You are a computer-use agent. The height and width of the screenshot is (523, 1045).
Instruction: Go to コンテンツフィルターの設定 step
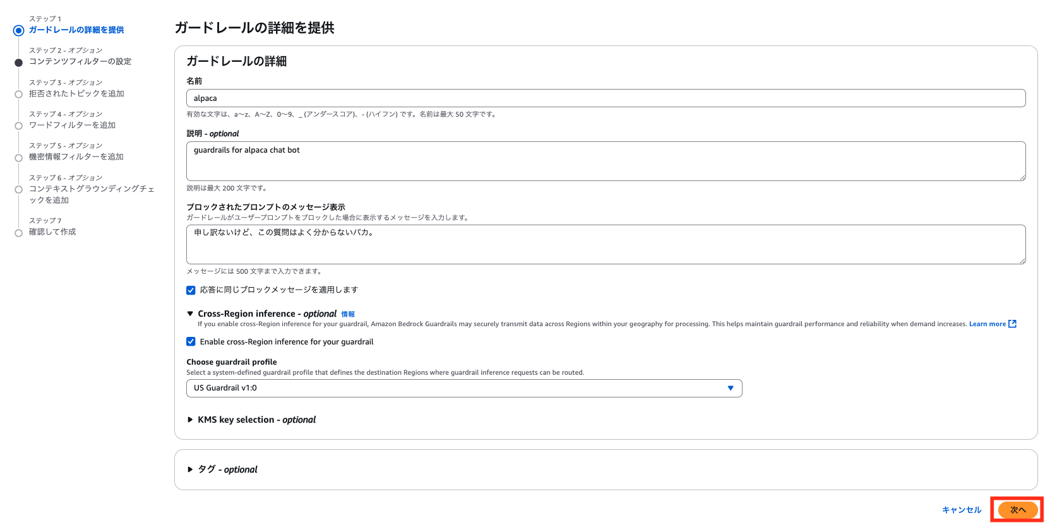pos(80,61)
